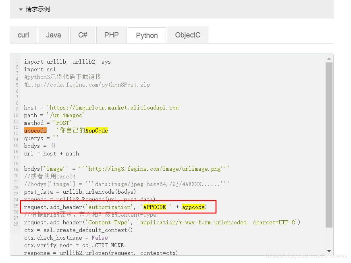The height and width of the screenshot is (263, 351).
Task: Click the comment '//或者使用base64'
Action: click(x=50, y=176)
